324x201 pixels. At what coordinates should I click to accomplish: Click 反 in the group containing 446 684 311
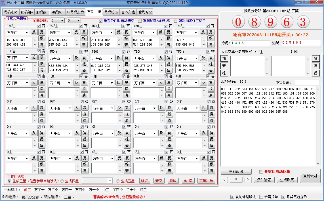click(34, 32)
